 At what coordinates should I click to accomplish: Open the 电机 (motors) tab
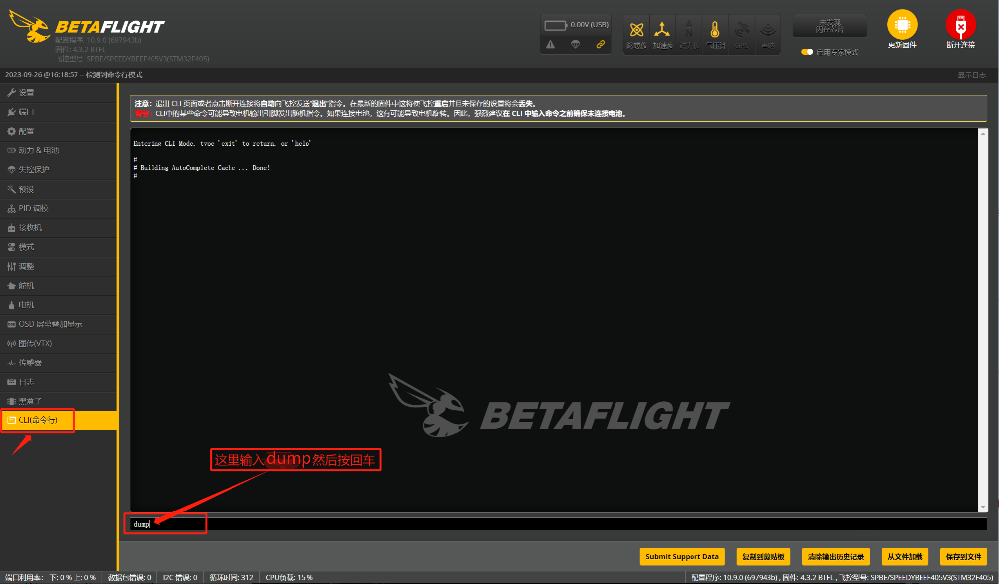[26, 305]
